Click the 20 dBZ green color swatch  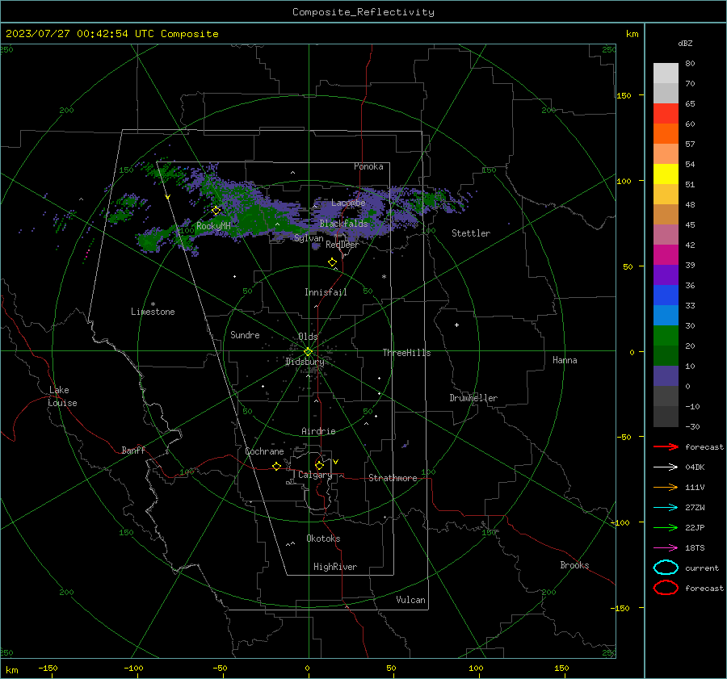click(666, 336)
